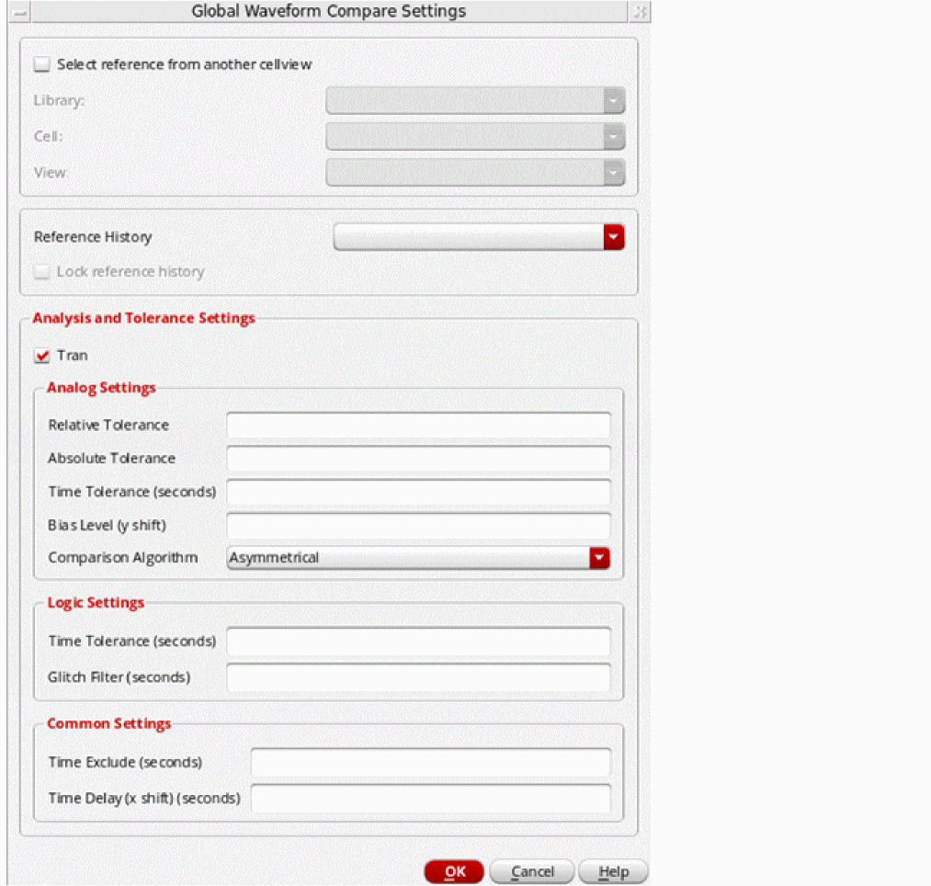Close the Global Waveform Compare Settings dialog
The width and height of the screenshot is (931, 886).
(640, 11)
